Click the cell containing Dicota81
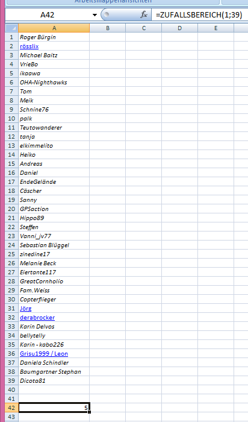 coord(54,381)
